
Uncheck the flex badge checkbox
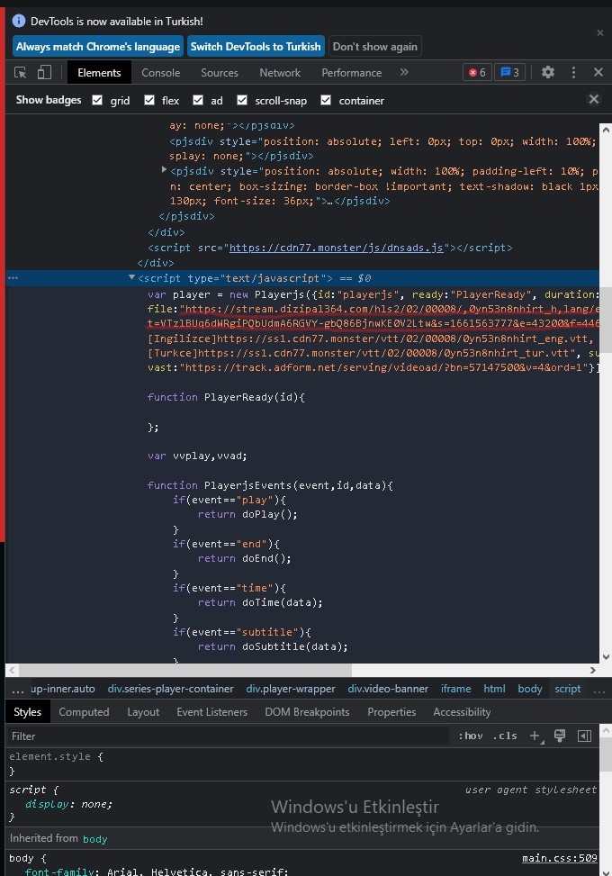point(149,100)
